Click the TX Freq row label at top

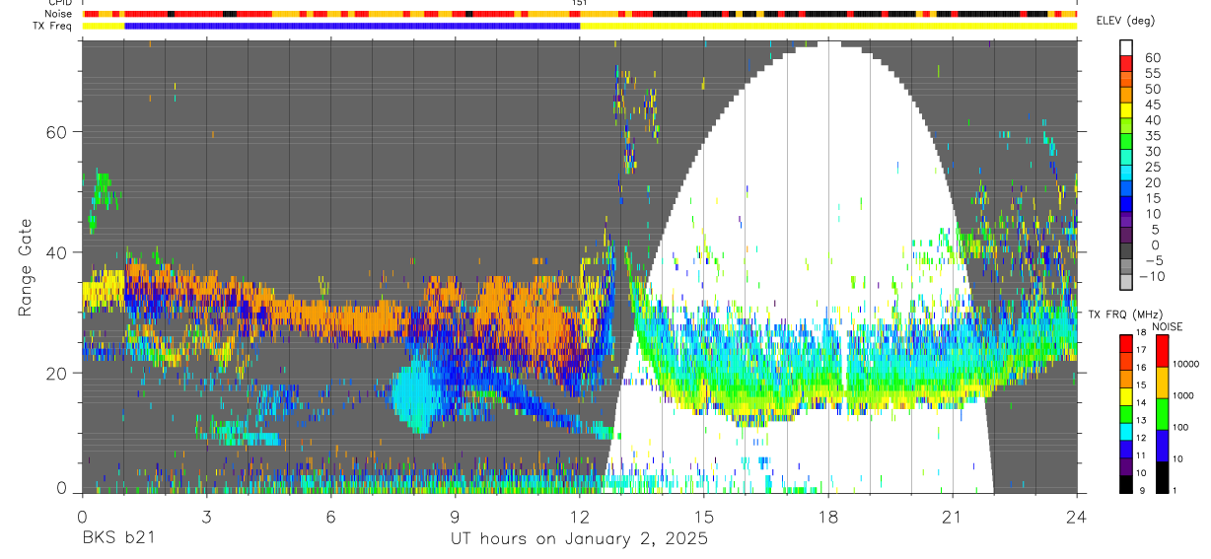click(54, 26)
